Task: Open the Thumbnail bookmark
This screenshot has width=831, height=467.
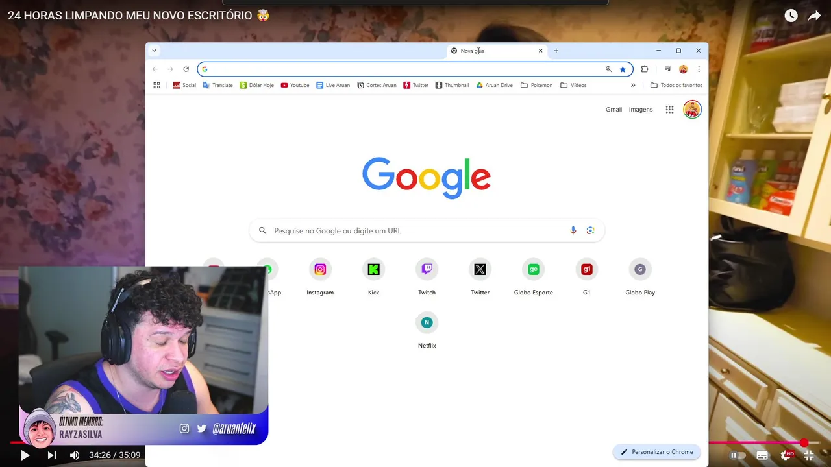Action: [452, 85]
